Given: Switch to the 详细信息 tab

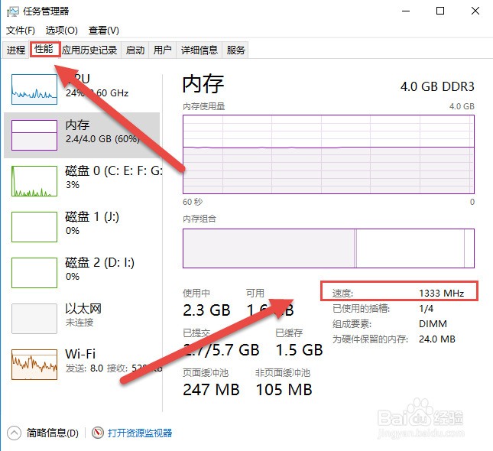Looking at the screenshot, I should tap(199, 50).
